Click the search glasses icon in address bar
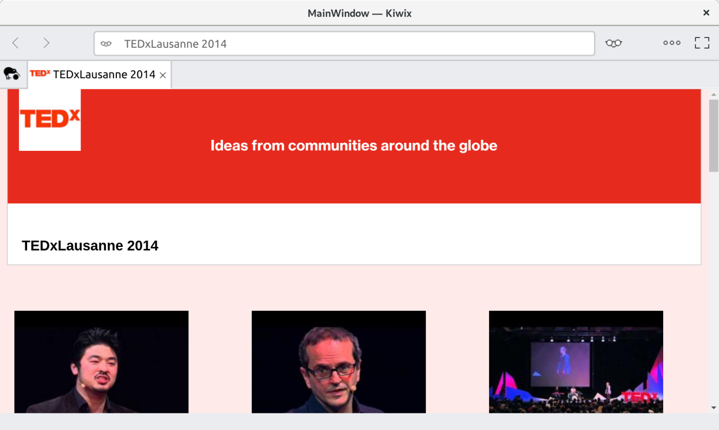This screenshot has width=719, height=430. pyautogui.click(x=106, y=44)
